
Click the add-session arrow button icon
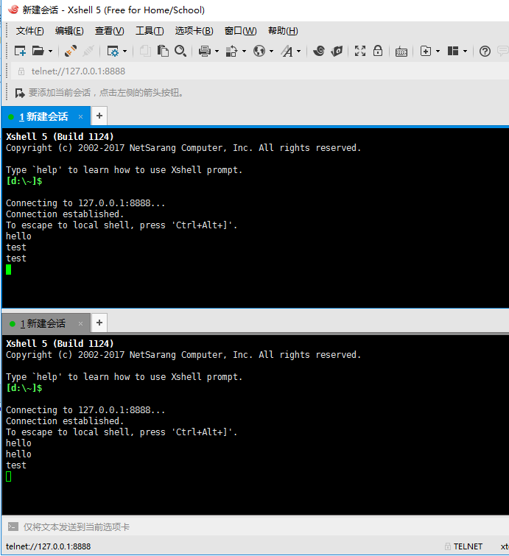pyautogui.click(x=20, y=93)
